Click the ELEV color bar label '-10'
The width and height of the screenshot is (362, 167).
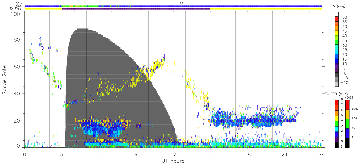click(x=344, y=83)
